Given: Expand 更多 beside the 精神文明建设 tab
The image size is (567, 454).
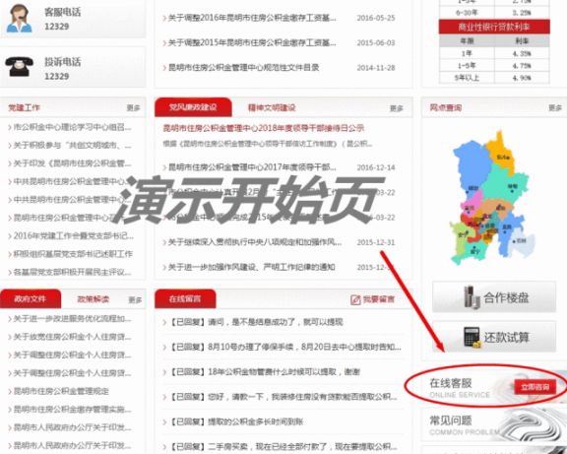Looking at the screenshot, I should pyautogui.click(x=397, y=108).
